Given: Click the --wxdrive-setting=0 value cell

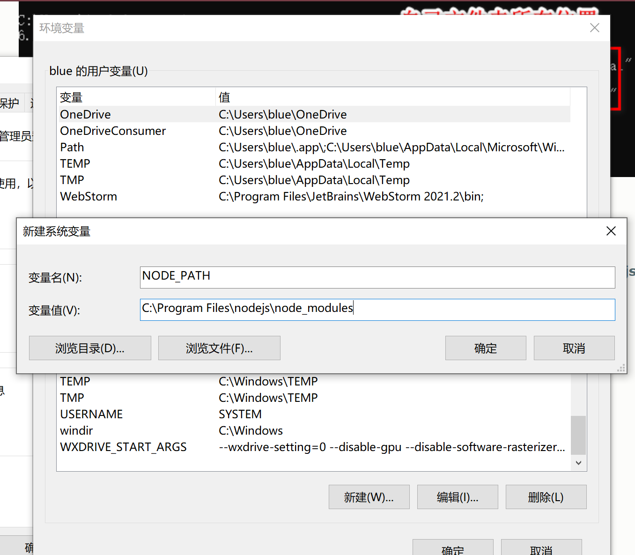Looking at the screenshot, I should click(x=392, y=447).
